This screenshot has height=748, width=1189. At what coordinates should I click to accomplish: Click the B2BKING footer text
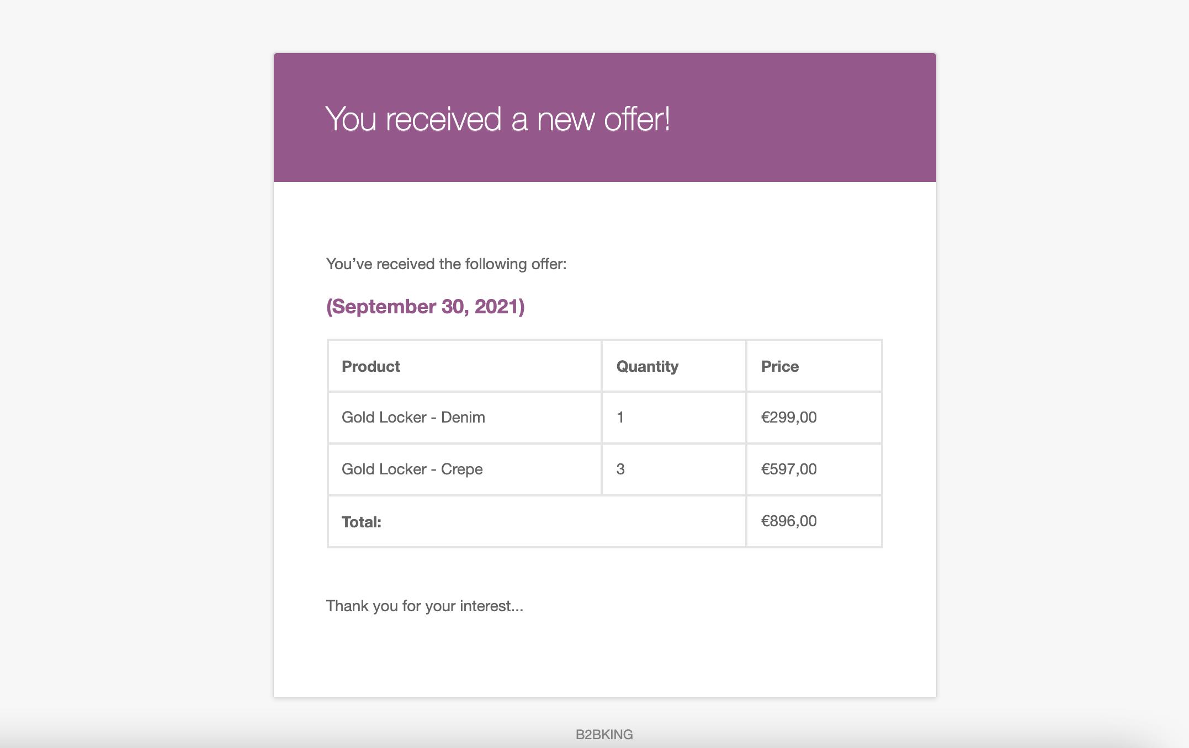[x=604, y=735]
